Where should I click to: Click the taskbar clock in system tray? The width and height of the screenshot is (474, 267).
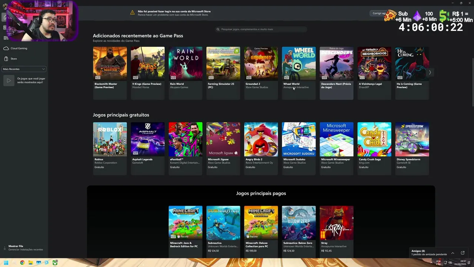[x=460, y=263]
